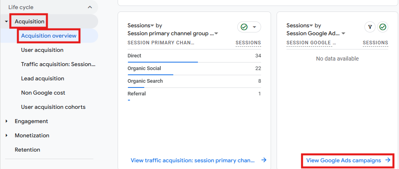
Task: Open the Retention report
Action: (x=27, y=150)
